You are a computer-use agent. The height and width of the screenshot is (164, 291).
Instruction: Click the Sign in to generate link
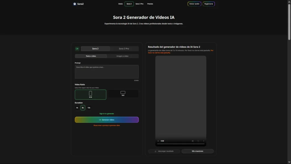tap(107, 114)
